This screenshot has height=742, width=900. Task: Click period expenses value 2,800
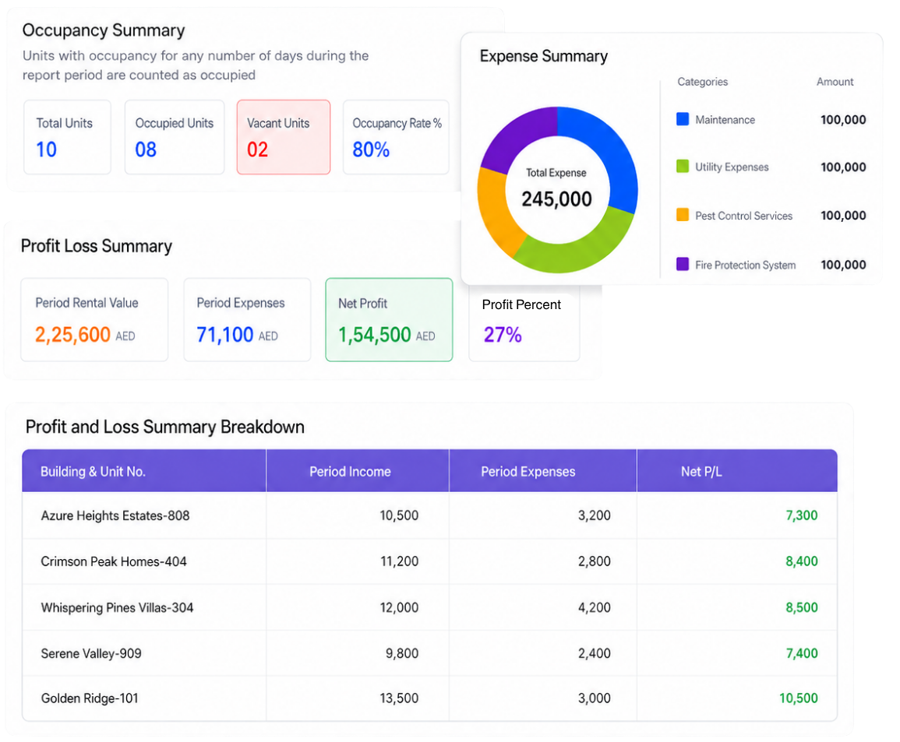coord(594,561)
